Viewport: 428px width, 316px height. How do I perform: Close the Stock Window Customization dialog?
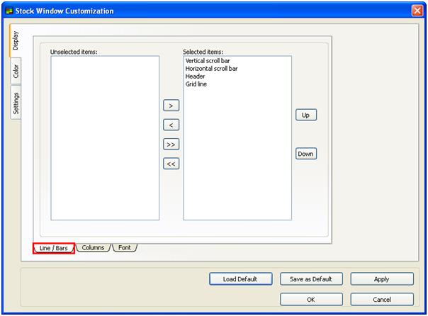(x=417, y=11)
